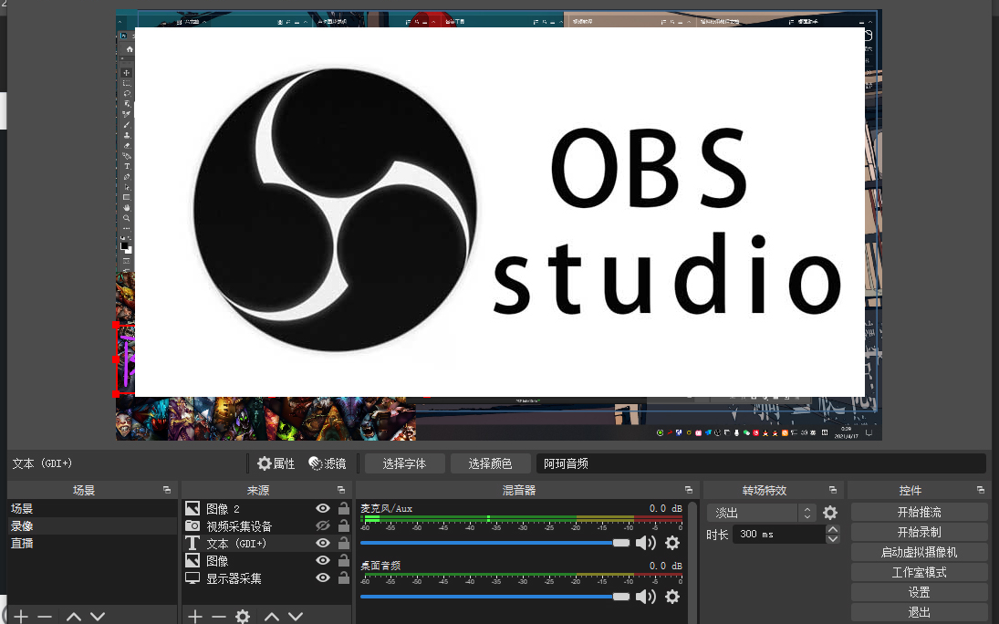999x624 pixels.
Task: Open the 淡出 transition dropdown
Action: click(x=761, y=513)
